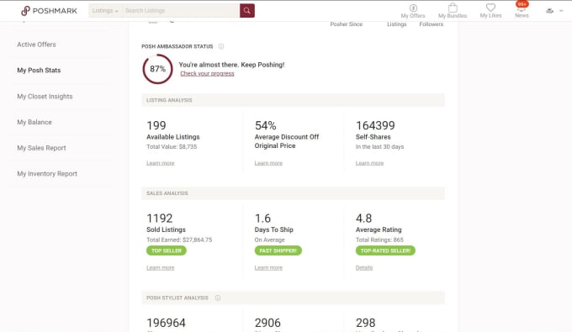Click Posh Ambassador Status info icon
572x332 pixels.
click(221, 46)
